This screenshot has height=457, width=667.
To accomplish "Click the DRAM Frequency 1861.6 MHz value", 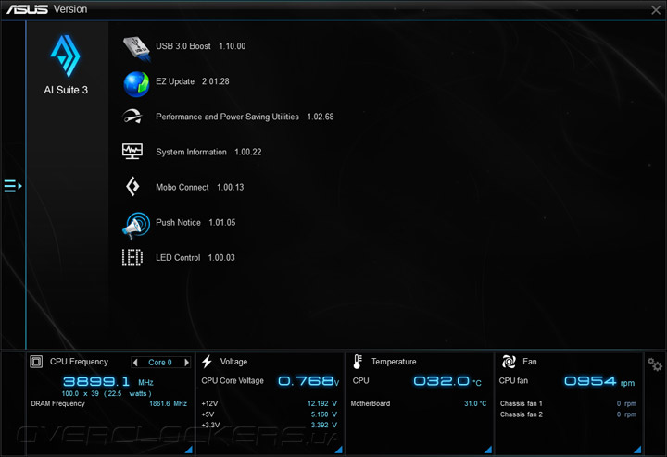I will coord(168,404).
